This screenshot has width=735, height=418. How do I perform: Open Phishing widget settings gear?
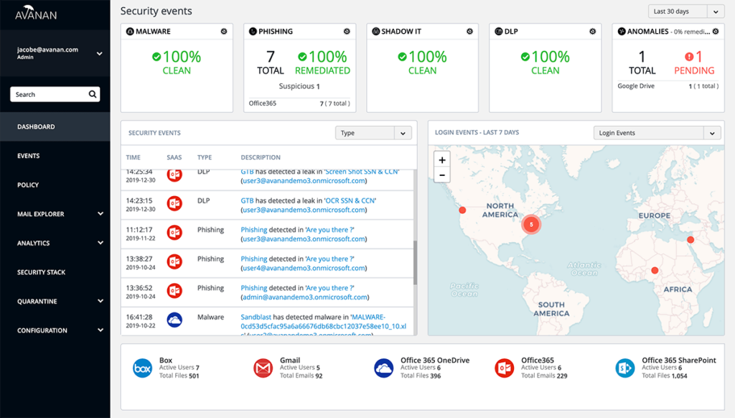click(347, 32)
